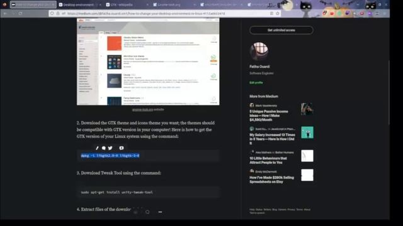Open Fatiha Ouardi's profile avatar
This screenshot has width=403, height=226.
(x=259, y=51)
